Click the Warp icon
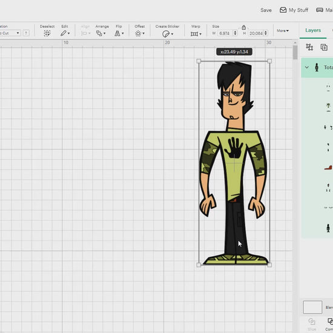The height and width of the screenshot is (333, 333). pos(194,34)
